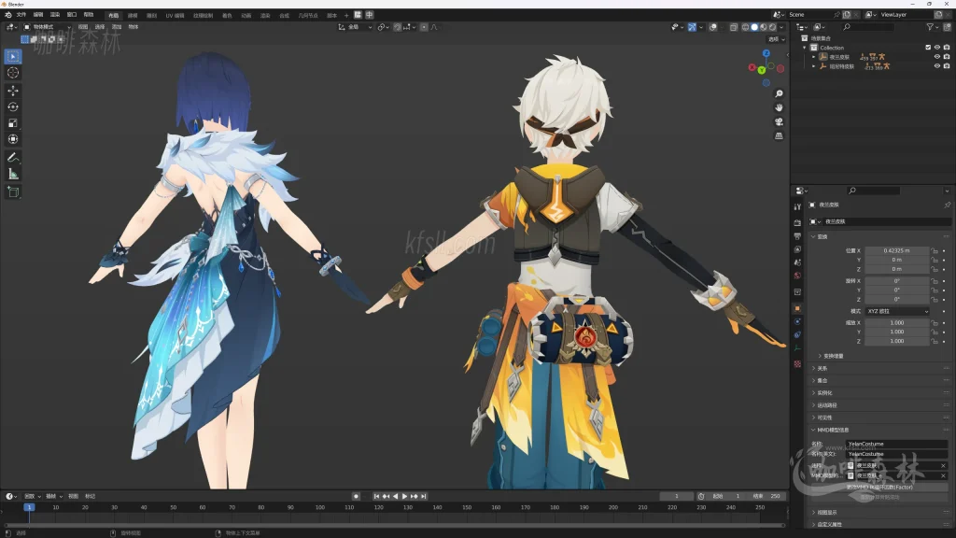Open the 编辑 Edit menu
956x538 pixels.
[x=37, y=15]
